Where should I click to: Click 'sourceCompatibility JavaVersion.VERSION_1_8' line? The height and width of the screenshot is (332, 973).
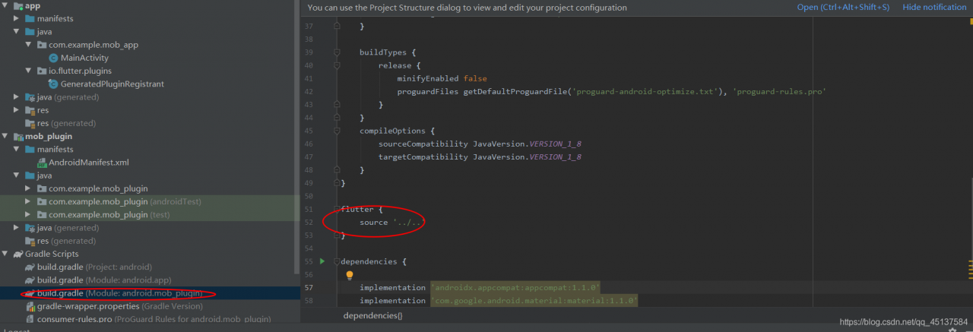click(x=480, y=144)
